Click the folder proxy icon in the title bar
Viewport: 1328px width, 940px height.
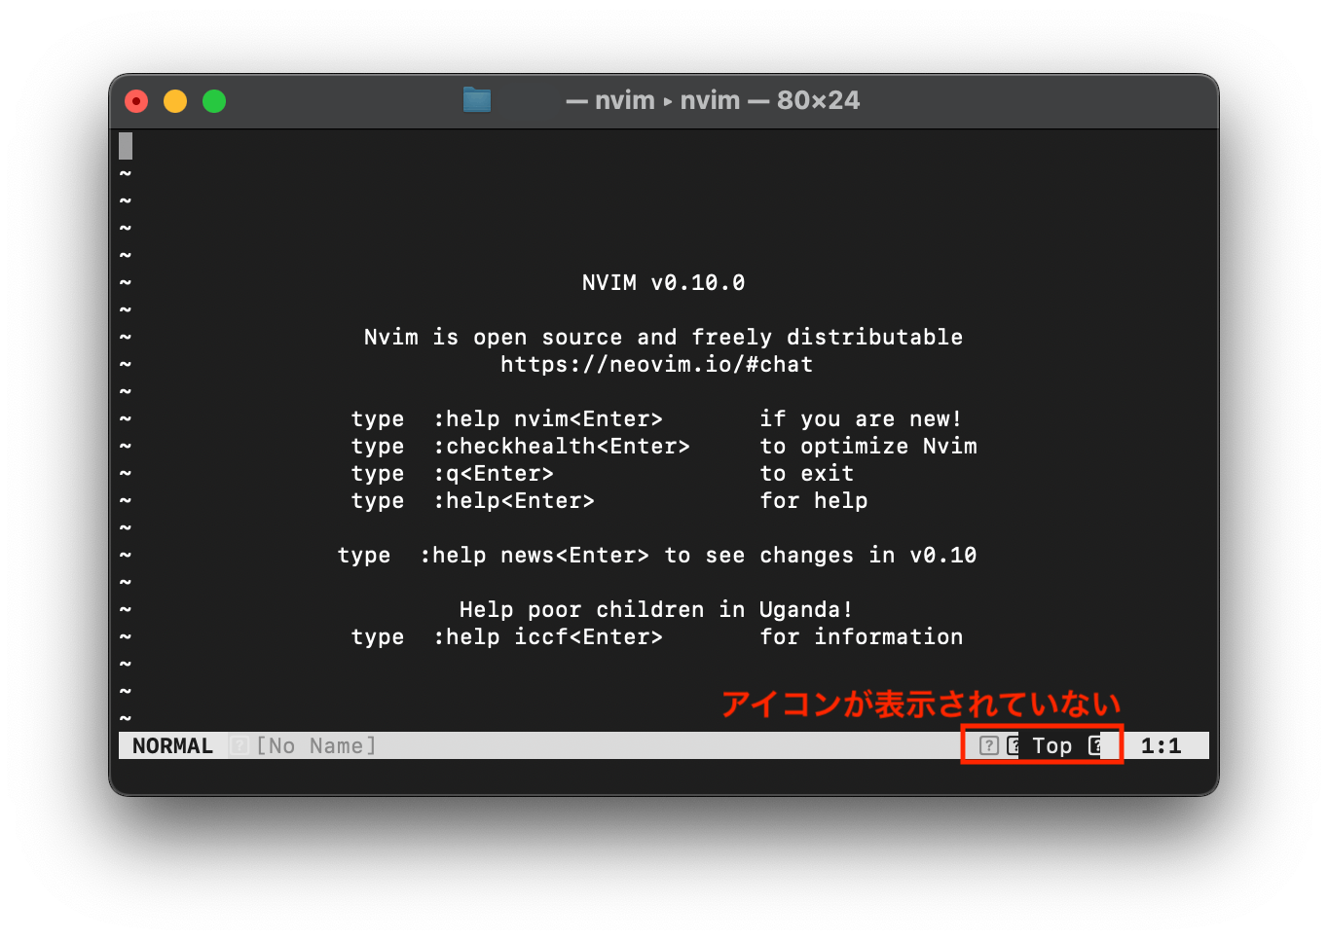click(x=477, y=100)
